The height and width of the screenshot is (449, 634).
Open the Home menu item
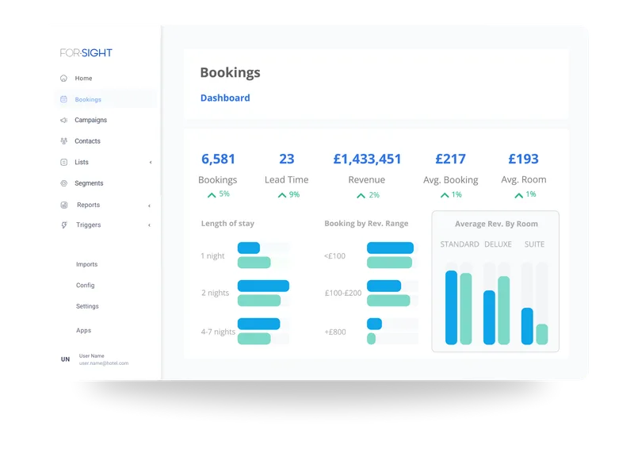[83, 79]
